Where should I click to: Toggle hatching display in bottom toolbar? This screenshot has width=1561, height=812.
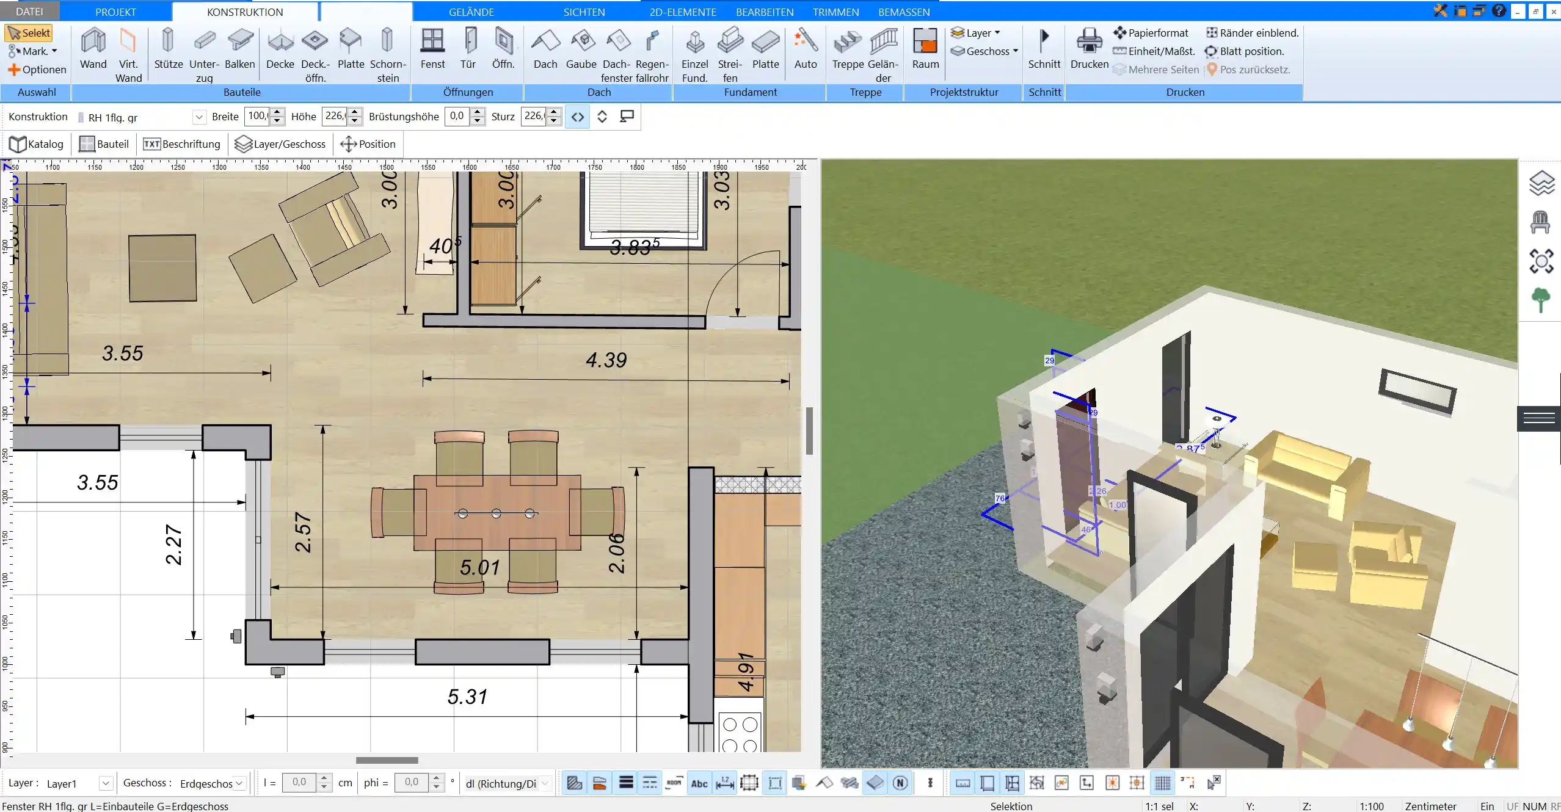pos(574,783)
